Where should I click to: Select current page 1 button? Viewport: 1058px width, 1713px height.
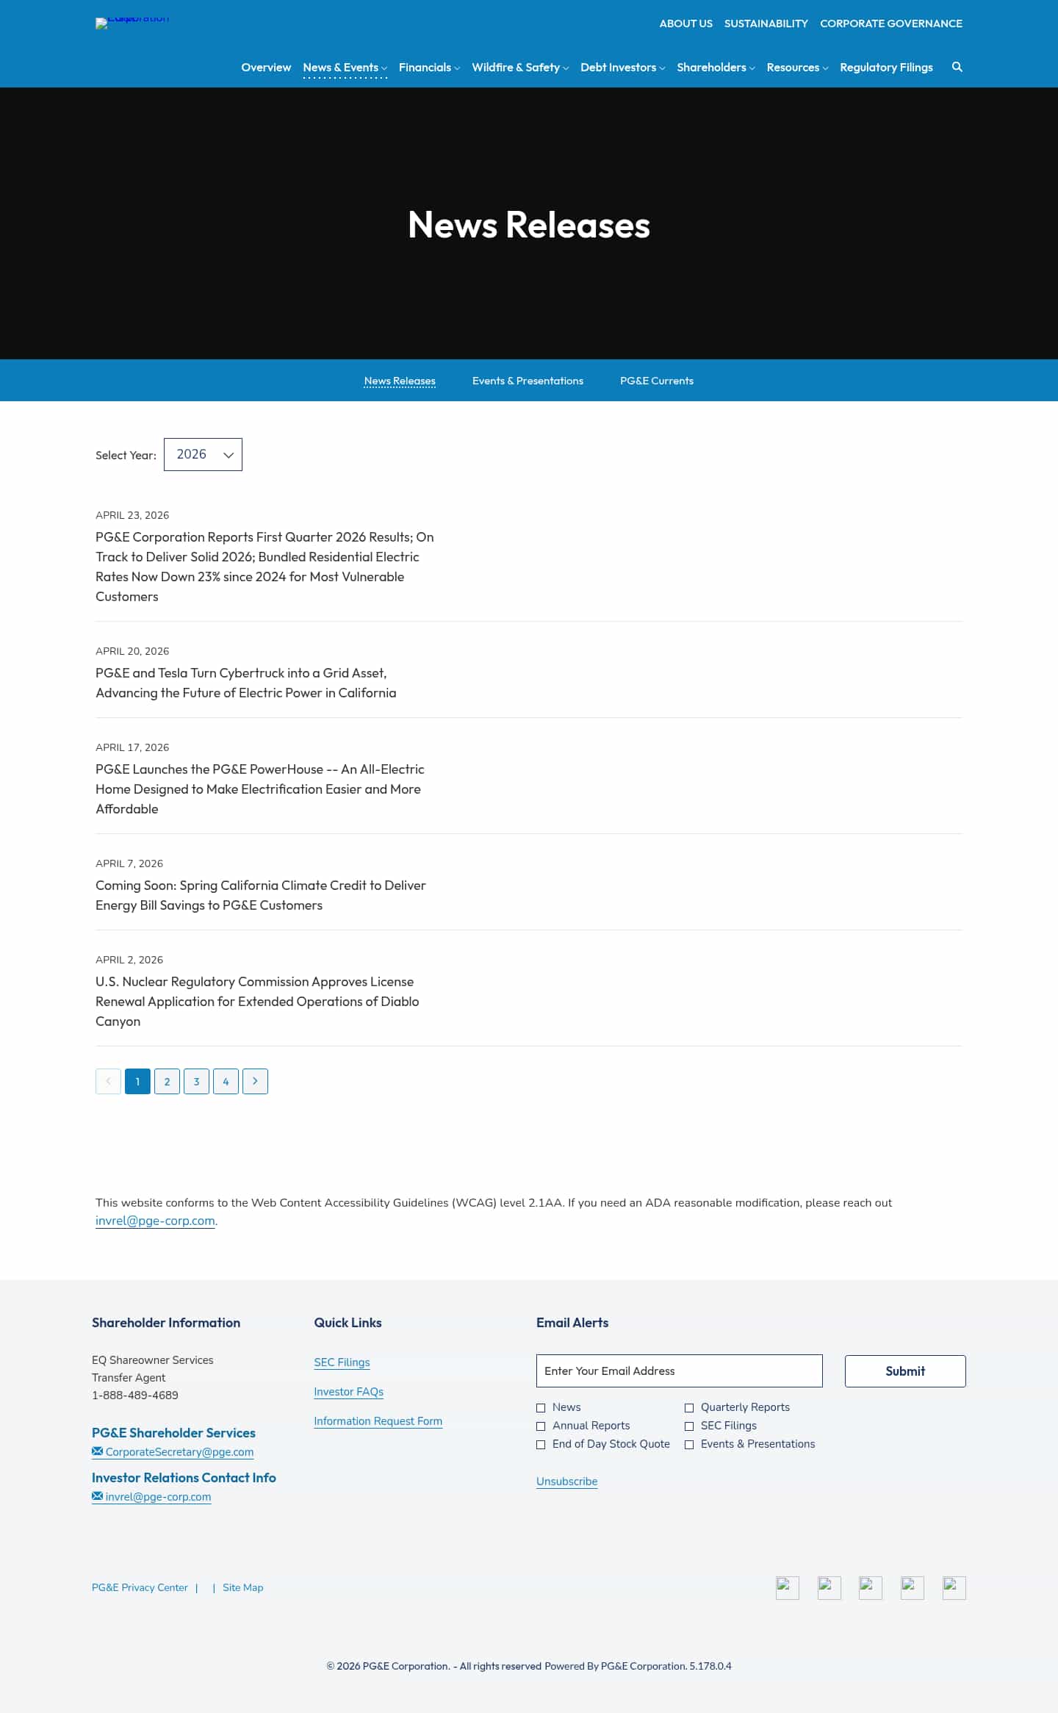coord(137,1081)
